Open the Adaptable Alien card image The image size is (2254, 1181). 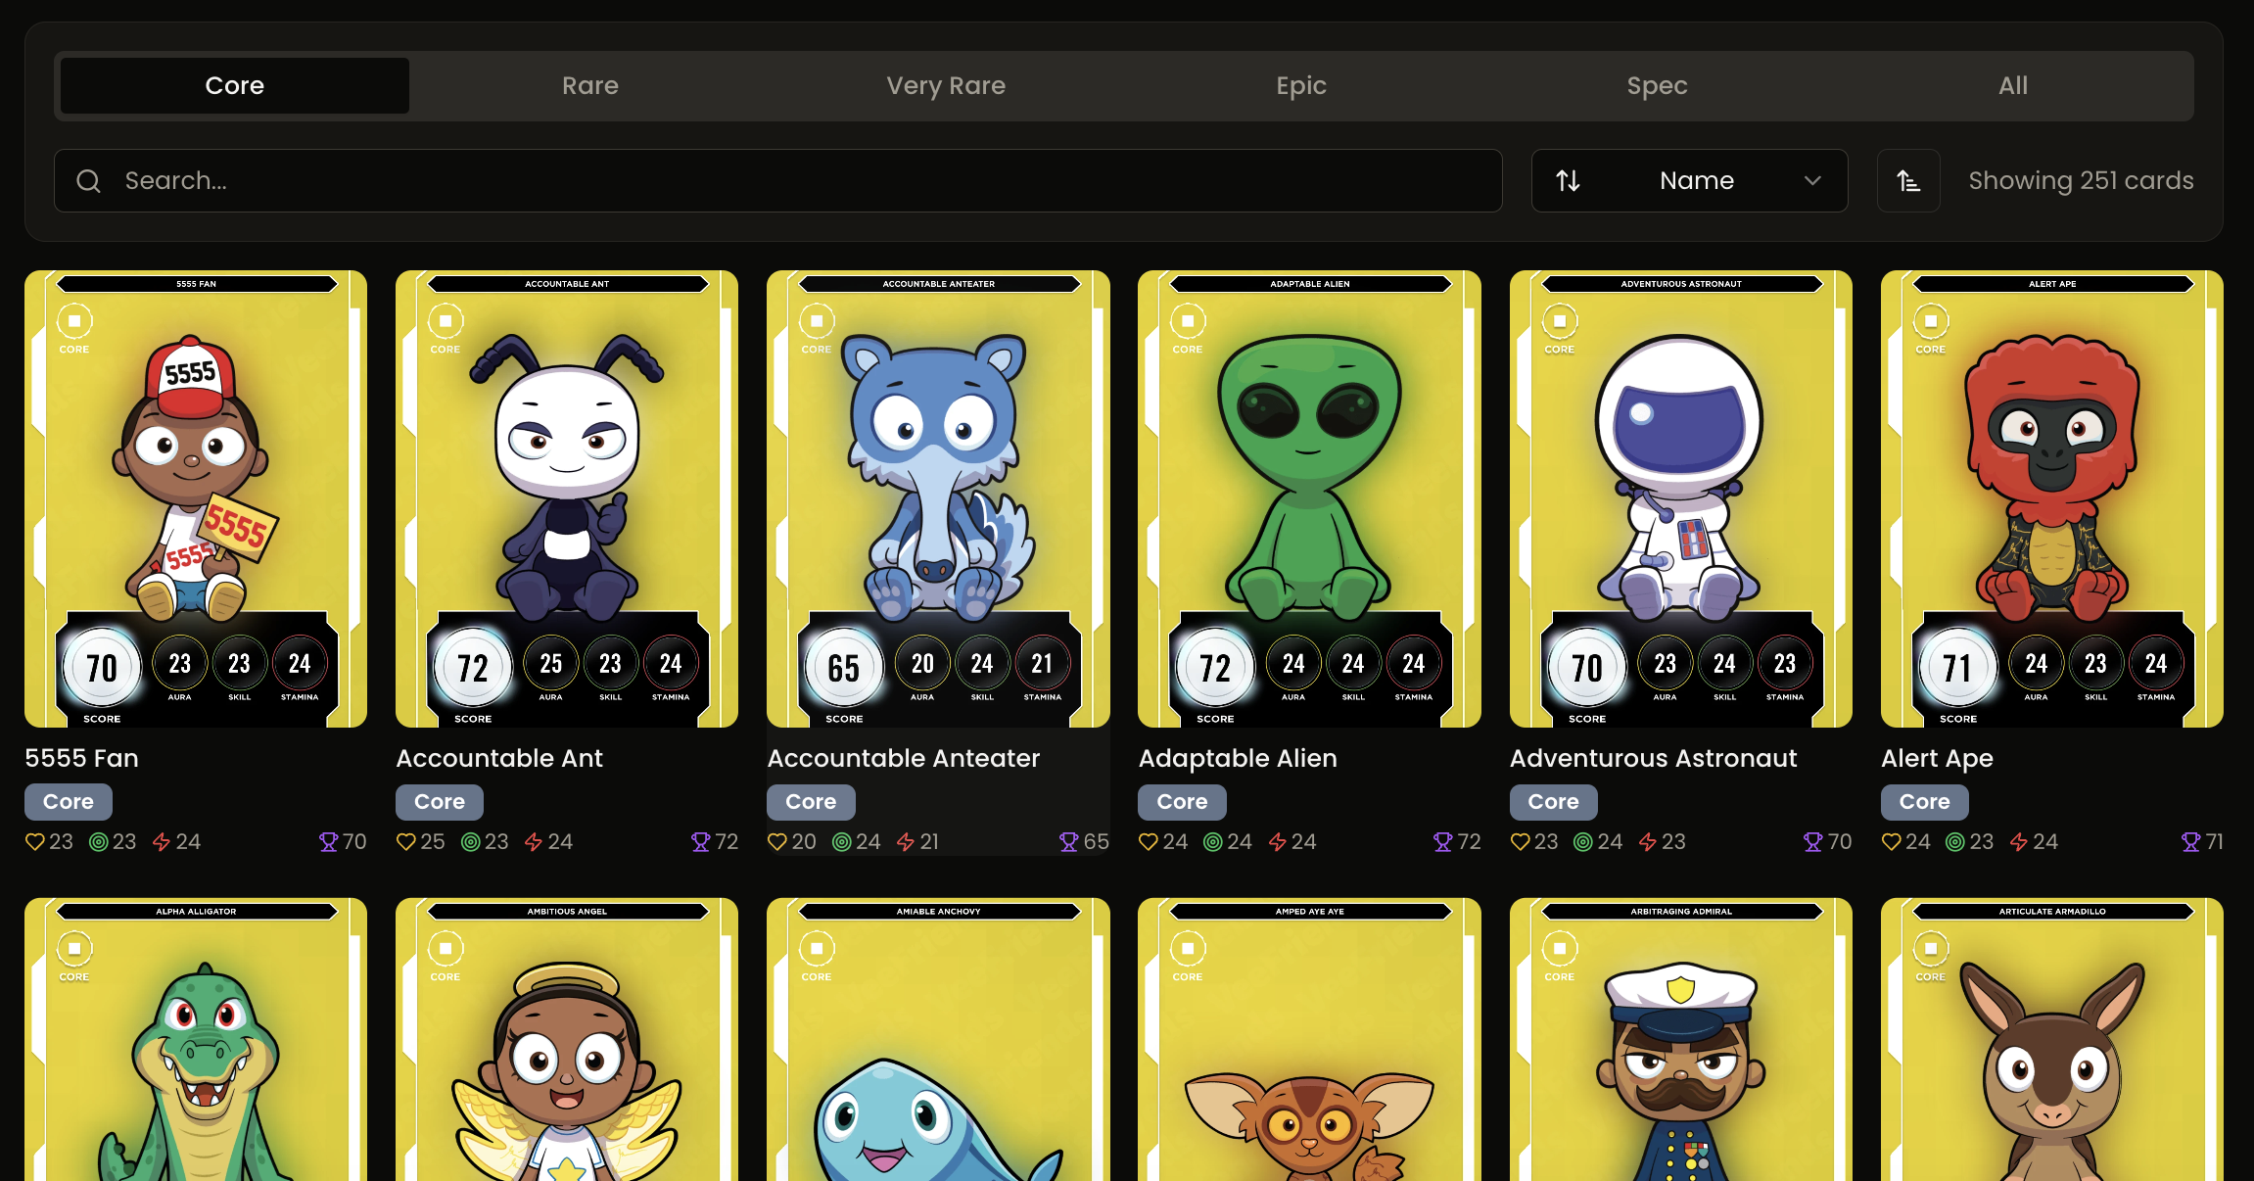[1309, 498]
